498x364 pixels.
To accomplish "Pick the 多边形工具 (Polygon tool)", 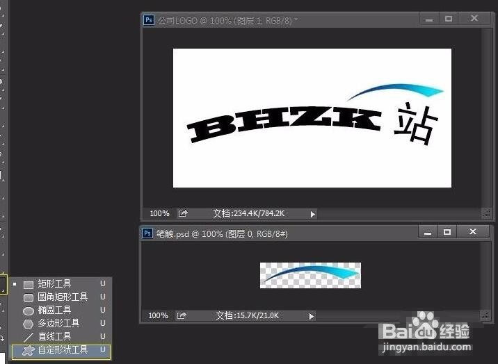I will tap(61, 324).
